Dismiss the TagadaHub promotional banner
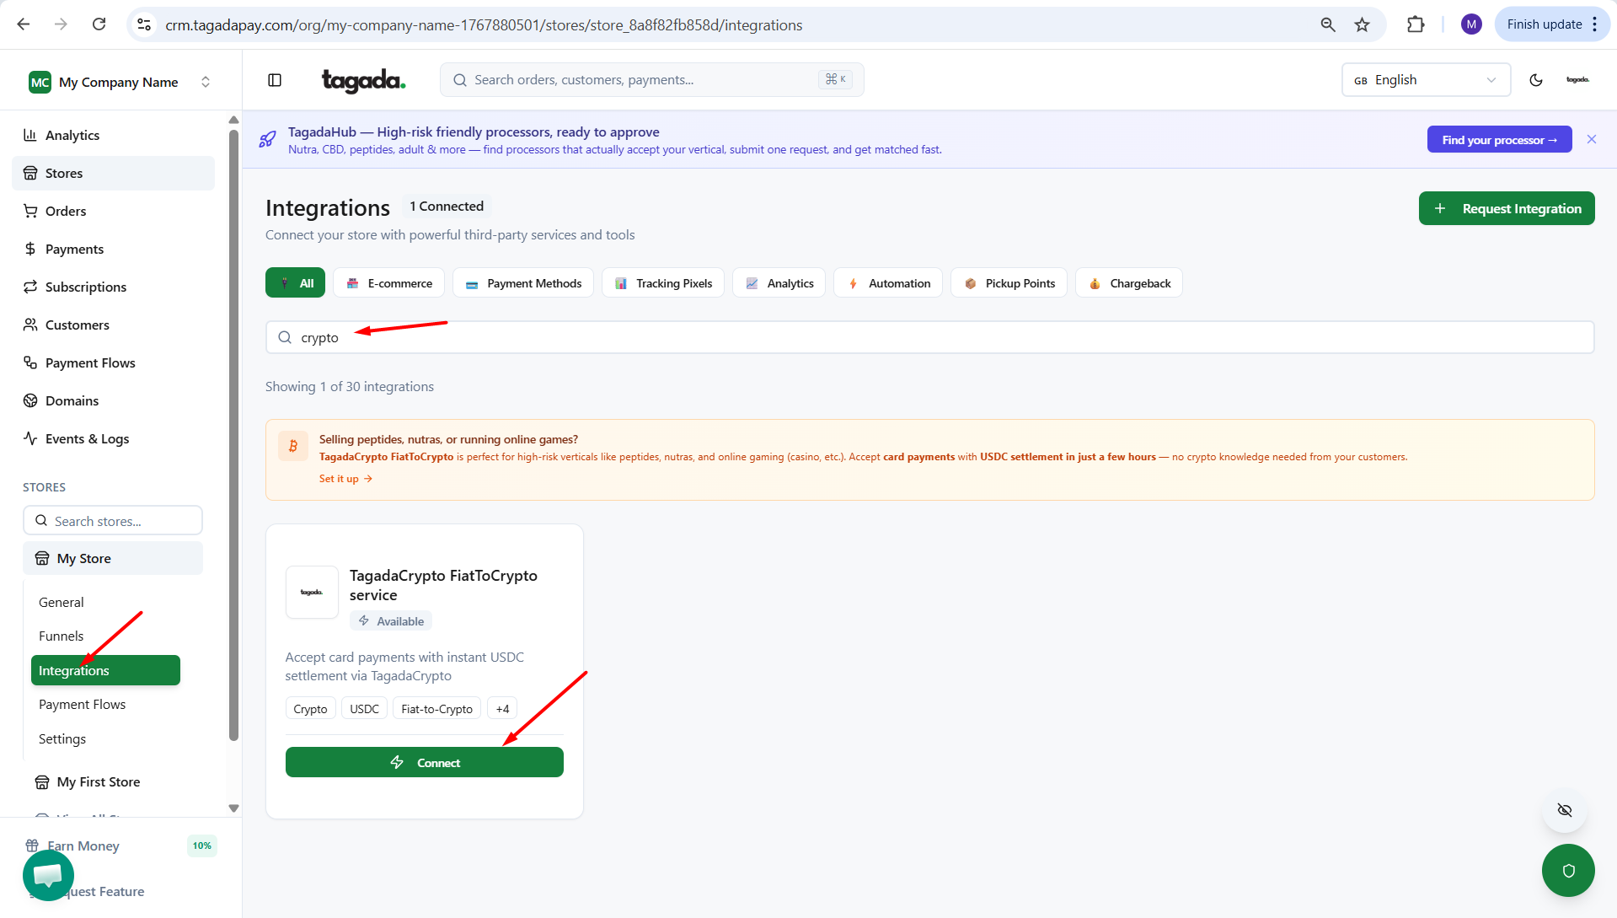 [x=1592, y=139]
